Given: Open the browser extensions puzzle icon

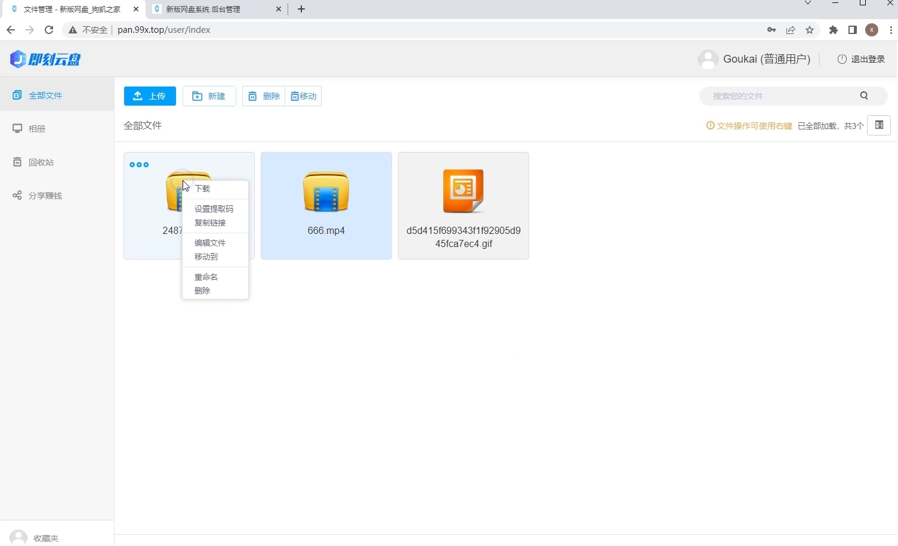Looking at the screenshot, I should [x=834, y=30].
